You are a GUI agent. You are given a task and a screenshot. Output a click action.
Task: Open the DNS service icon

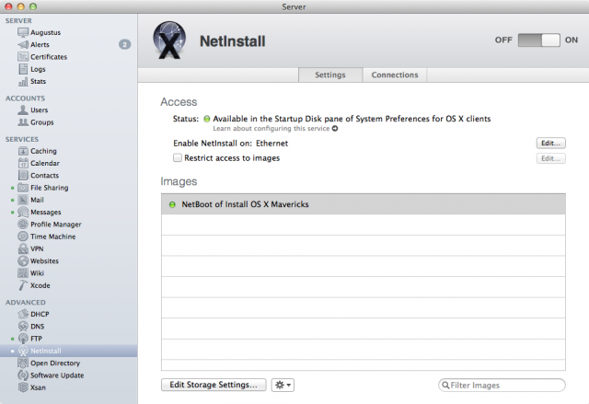tap(23, 327)
